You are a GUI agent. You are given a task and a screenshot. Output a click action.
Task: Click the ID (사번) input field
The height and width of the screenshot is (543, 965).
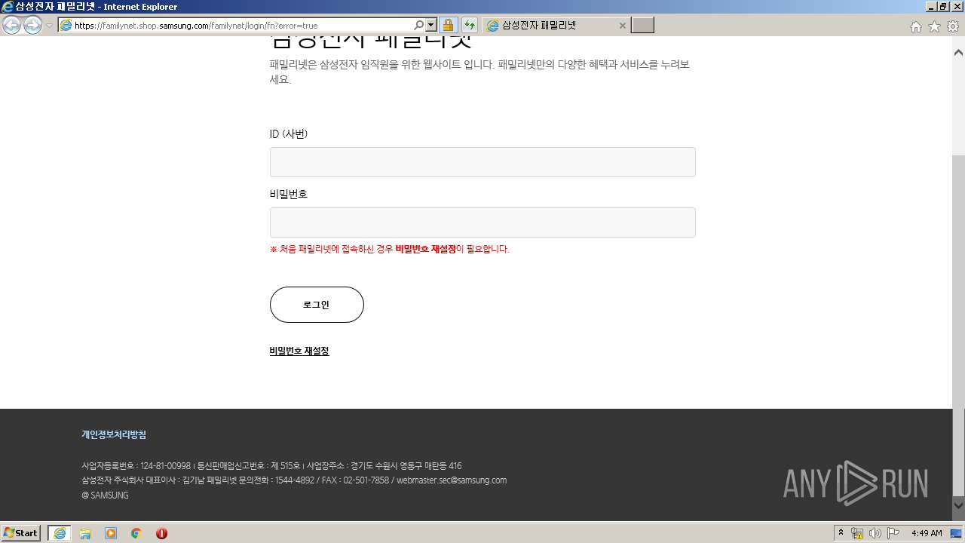pyautogui.click(x=482, y=162)
